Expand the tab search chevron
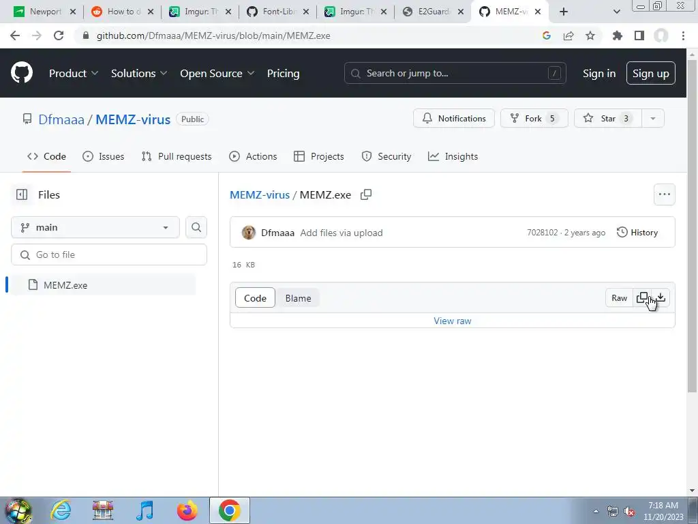The height and width of the screenshot is (524, 698). click(616, 12)
